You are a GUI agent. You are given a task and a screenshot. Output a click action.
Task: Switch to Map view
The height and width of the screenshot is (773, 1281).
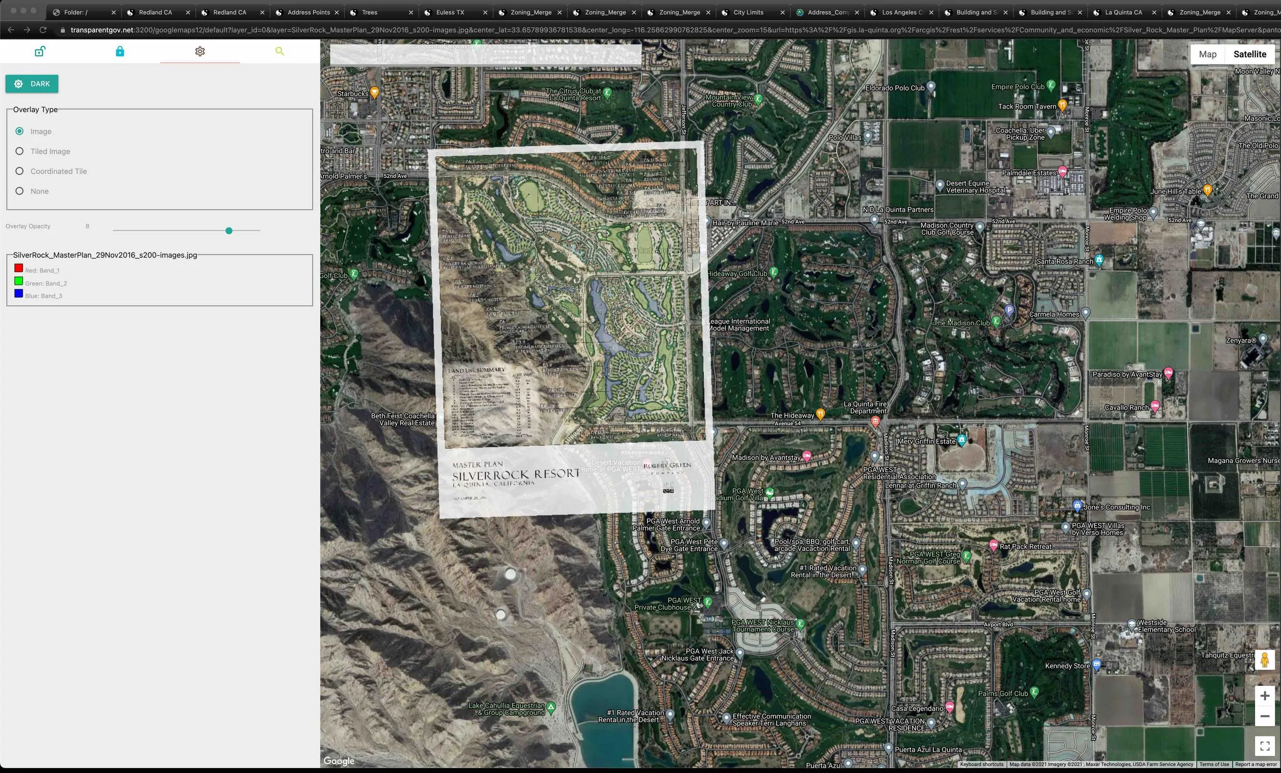point(1207,55)
